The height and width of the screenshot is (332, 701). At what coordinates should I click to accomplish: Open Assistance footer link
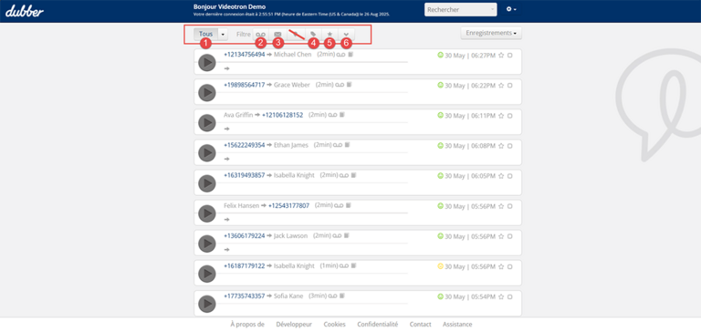457,325
